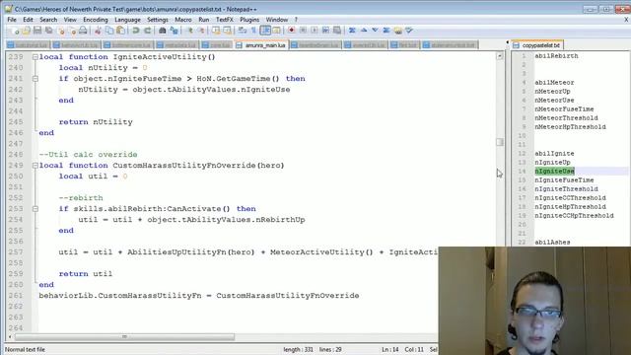Image resolution: width=631 pixels, height=355 pixels.
Task: Undo last edit via toolbar arrow
Action: point(136,31)
